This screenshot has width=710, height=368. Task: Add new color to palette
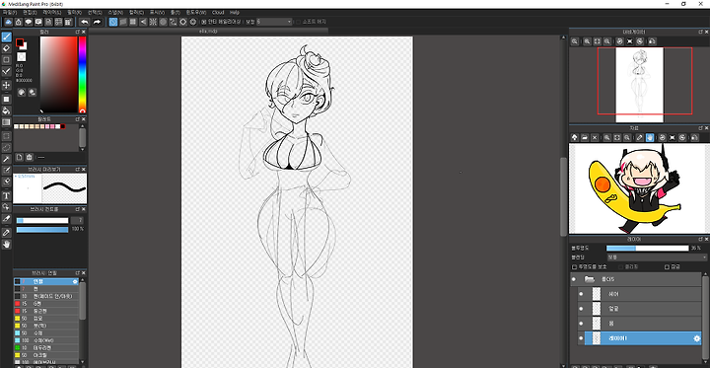click(20, 157)
